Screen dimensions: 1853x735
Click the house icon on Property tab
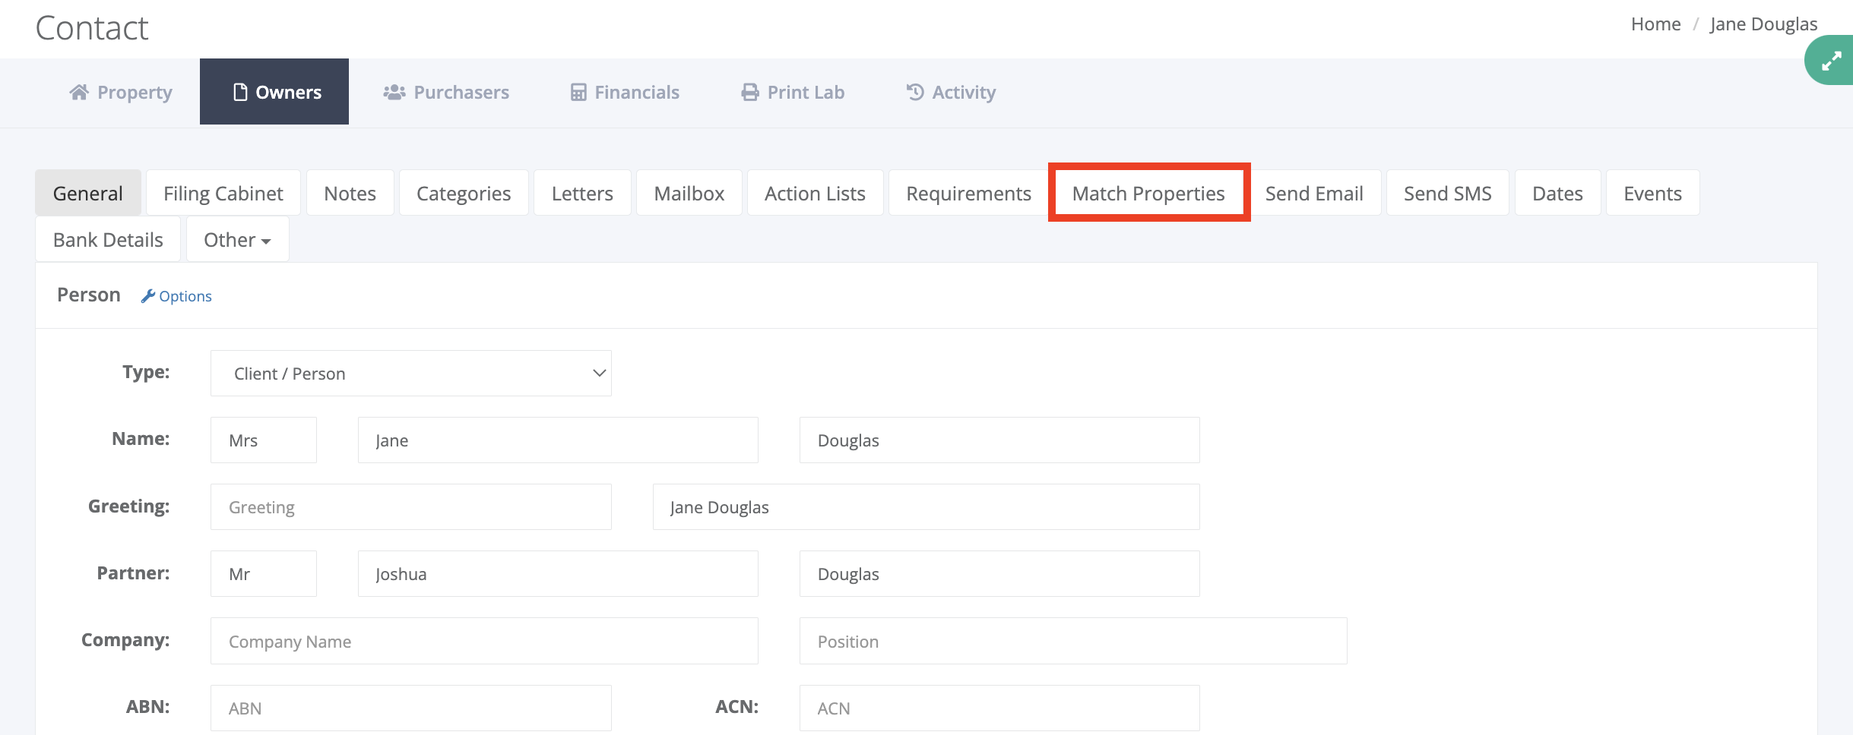pyautogui.click(x=79, y=92)
